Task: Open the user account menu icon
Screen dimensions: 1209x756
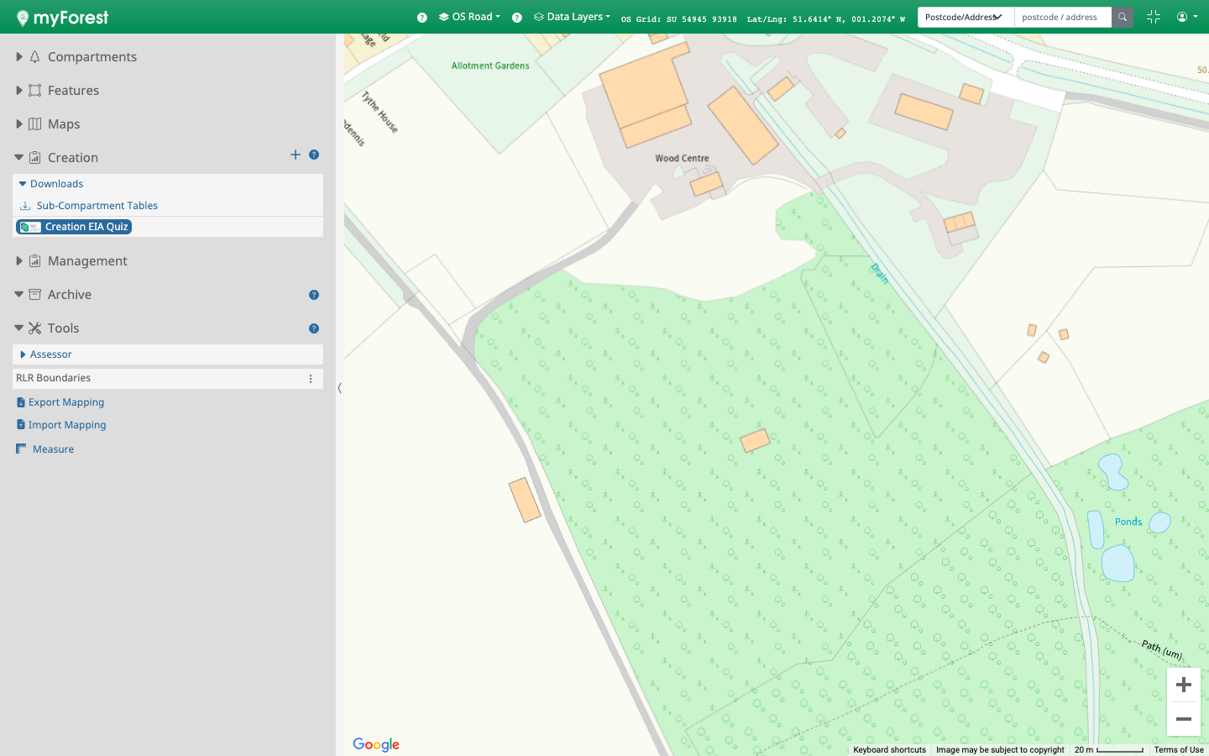Action: tap(1186, 17)
